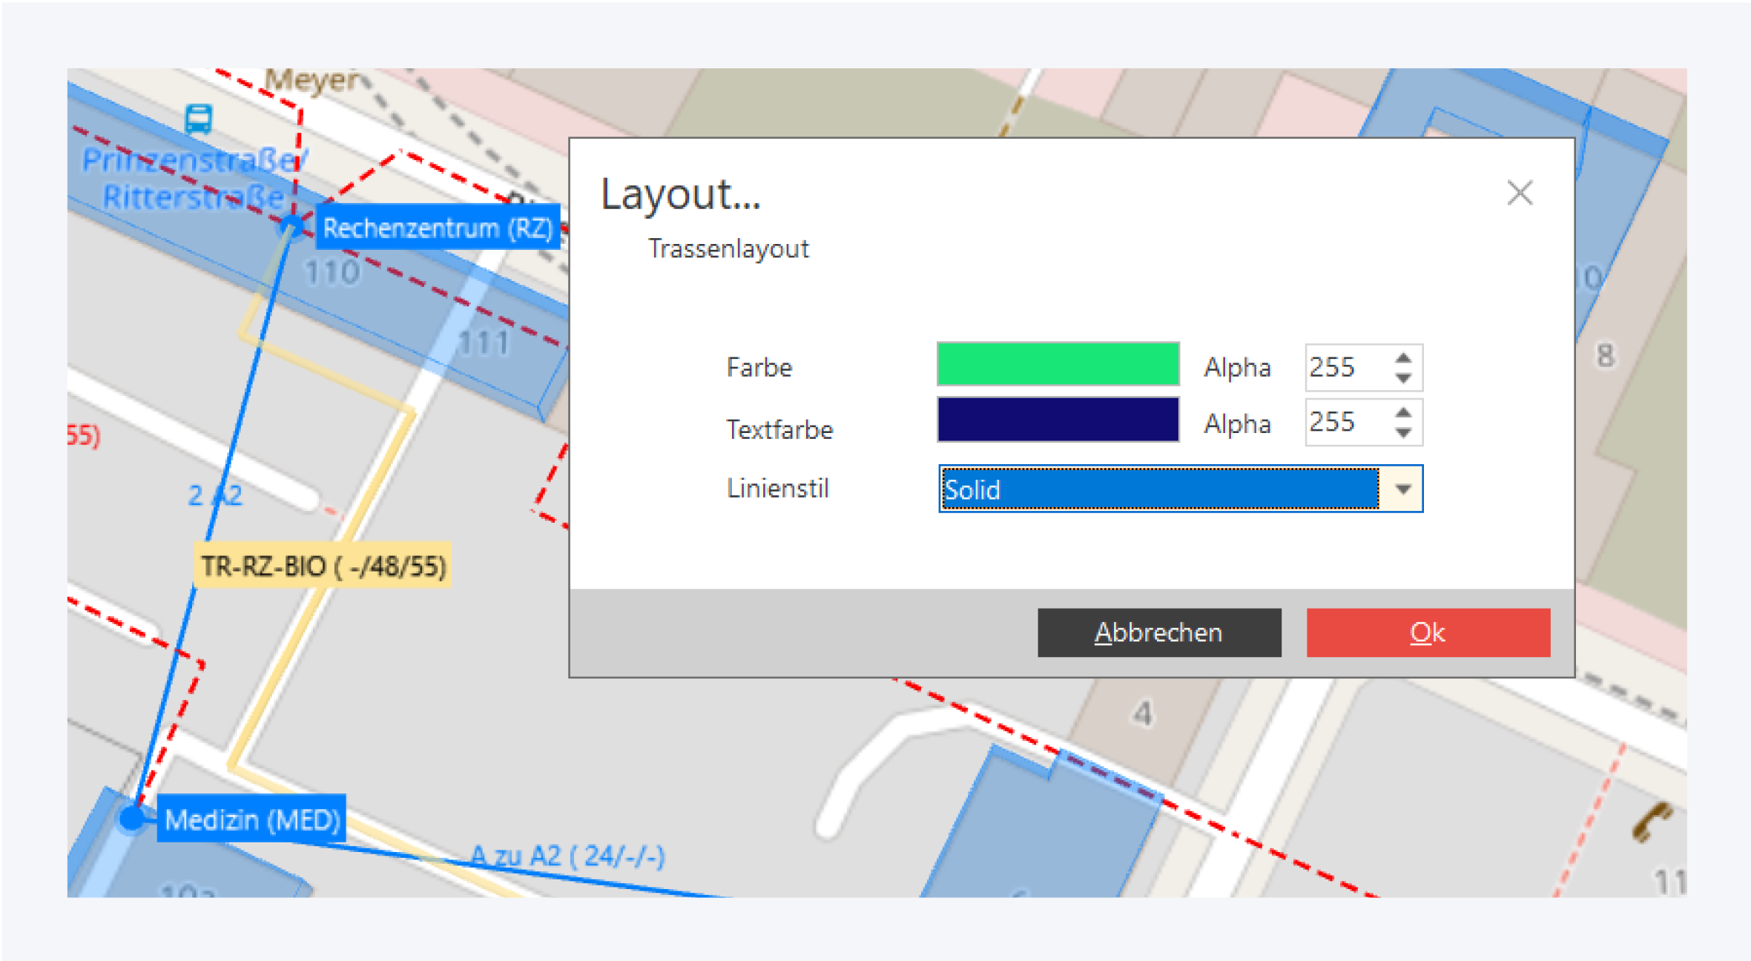Click the telephone icon on map
This screenshot has height=961, width=1751.
click(x=1652, y=821)
